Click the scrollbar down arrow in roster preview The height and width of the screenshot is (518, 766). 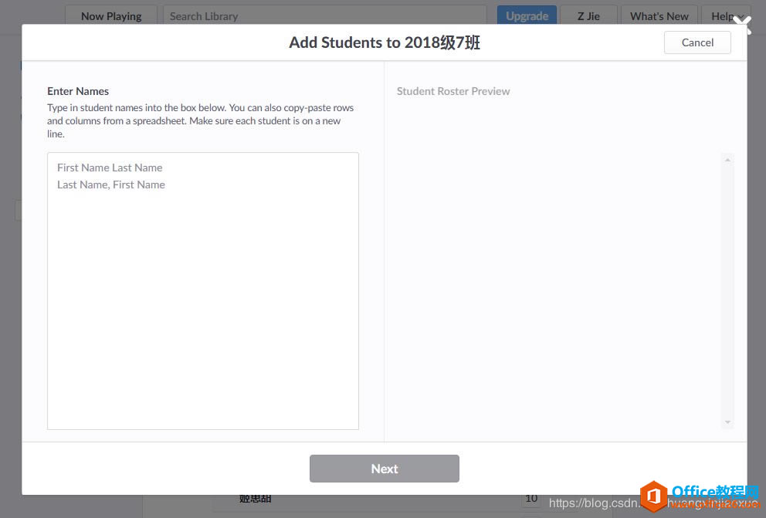click(727, 423)
